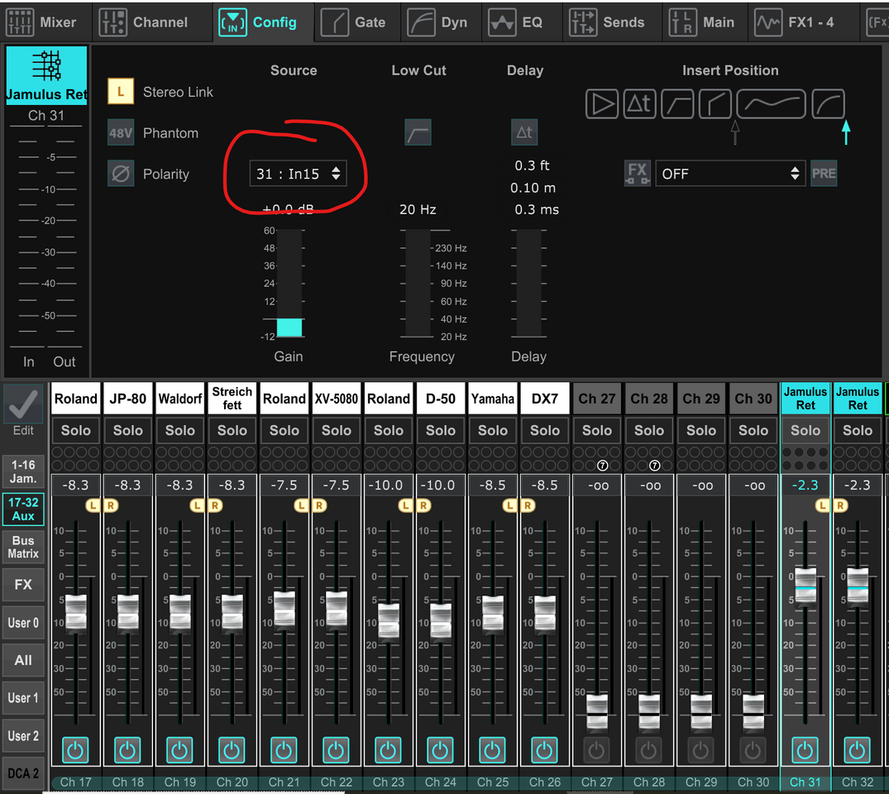Select the gate insert position block
This screenshot has width=889, height=794.
[x=715, y=103]
